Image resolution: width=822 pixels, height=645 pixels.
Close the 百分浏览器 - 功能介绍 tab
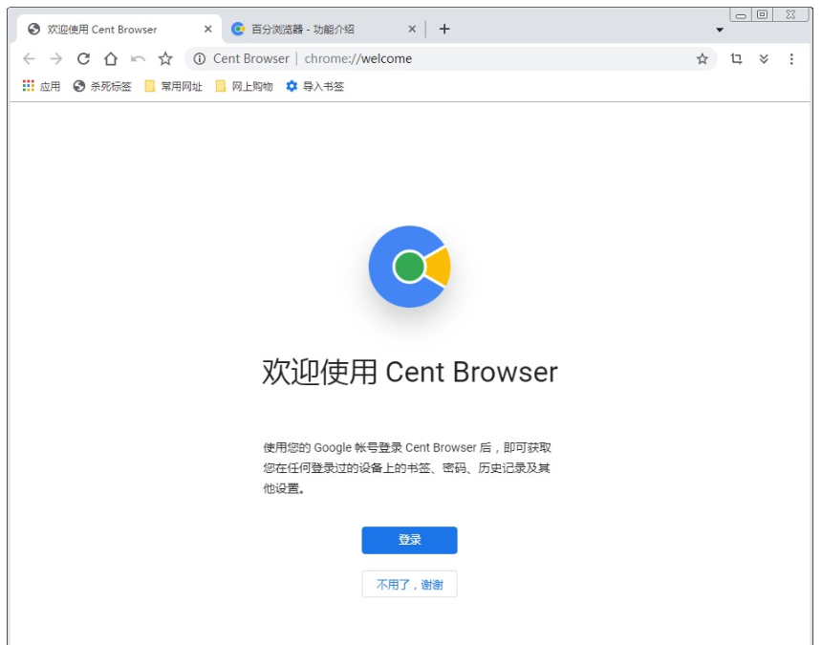[x=412, y=29]
